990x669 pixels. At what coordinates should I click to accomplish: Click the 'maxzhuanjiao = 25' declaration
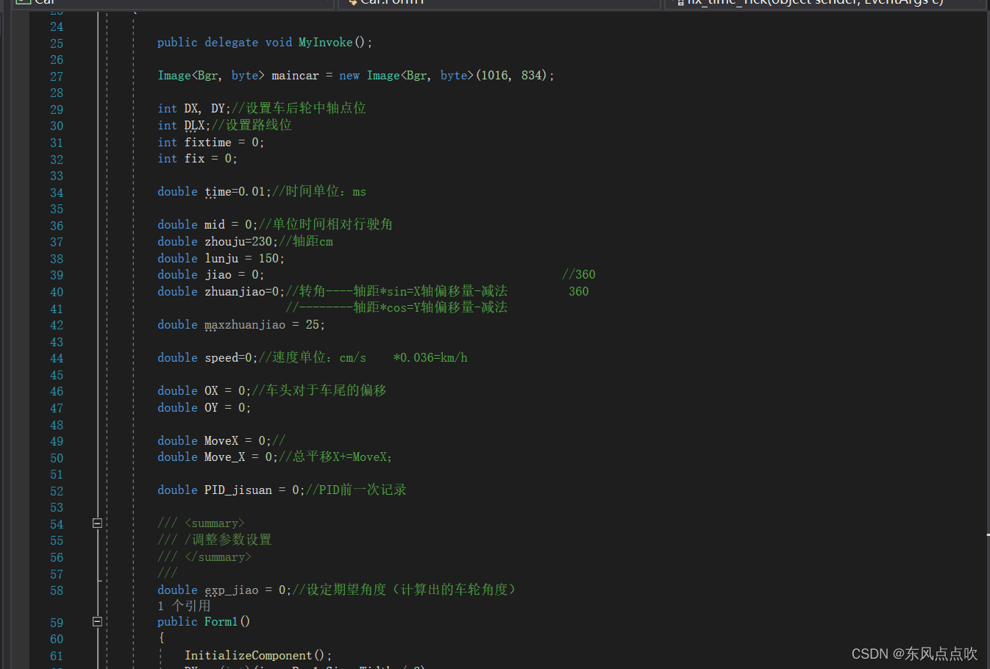(261, 325)
